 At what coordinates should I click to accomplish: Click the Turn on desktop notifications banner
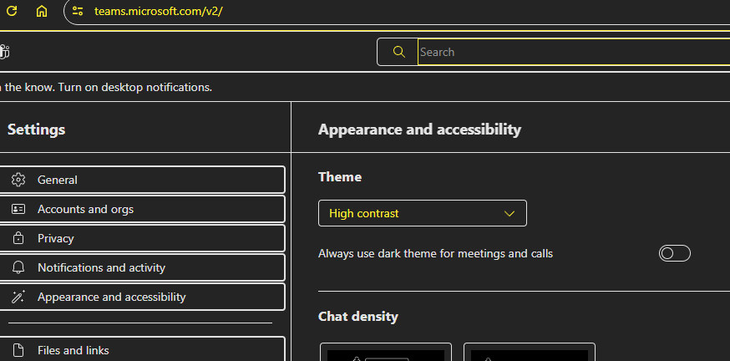tap(106, 87)
